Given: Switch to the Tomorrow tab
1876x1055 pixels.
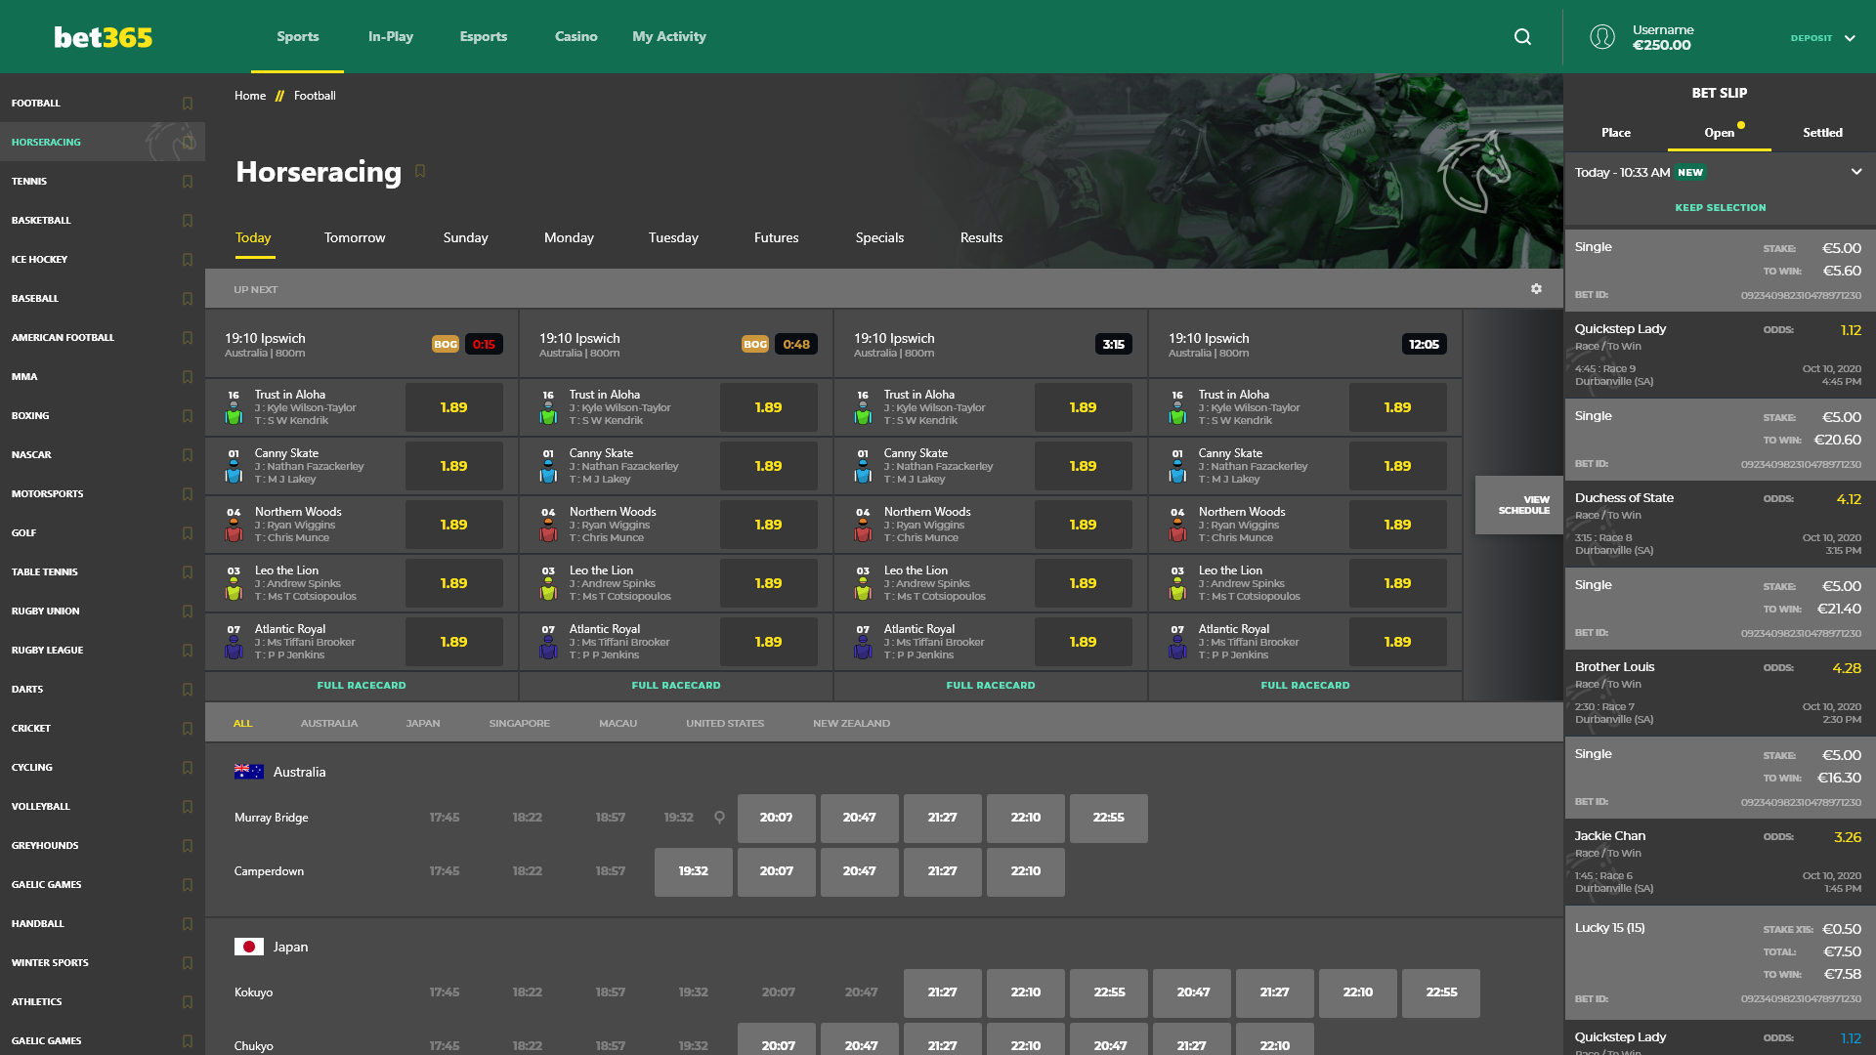Looking at the screenshot, I should (355, 237).
